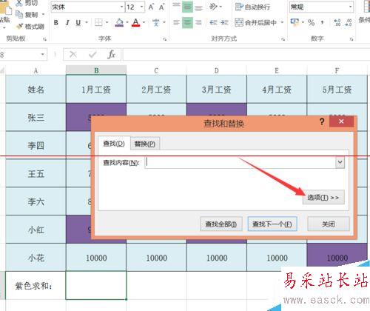Screen dimensions: 370x311
Task: Expand the font color dropdown arrow
Action: pyautogui.click(x=144, y=23)
